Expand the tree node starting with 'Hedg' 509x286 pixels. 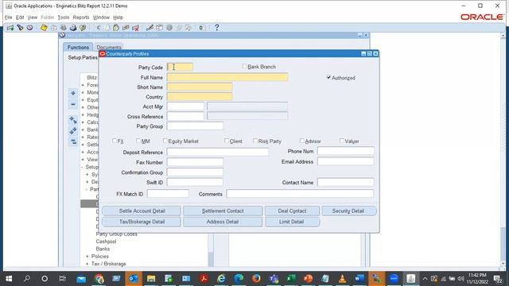[83, 114]
